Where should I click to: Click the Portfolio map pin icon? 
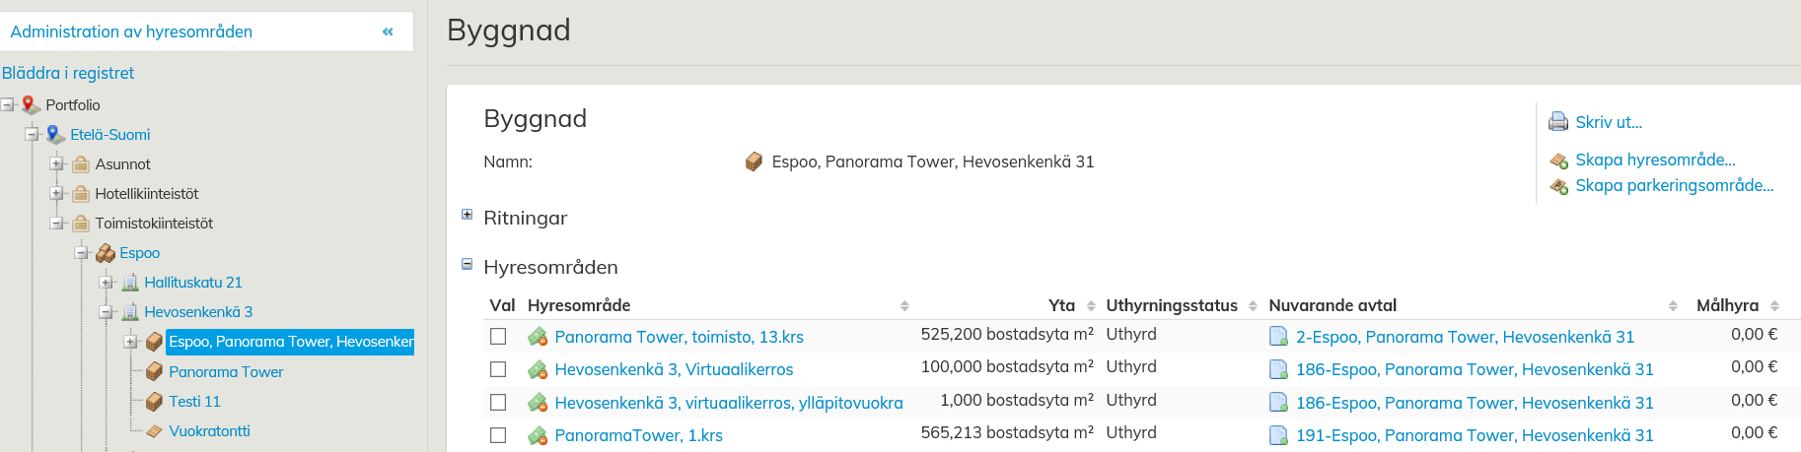[x=31, y=104]
